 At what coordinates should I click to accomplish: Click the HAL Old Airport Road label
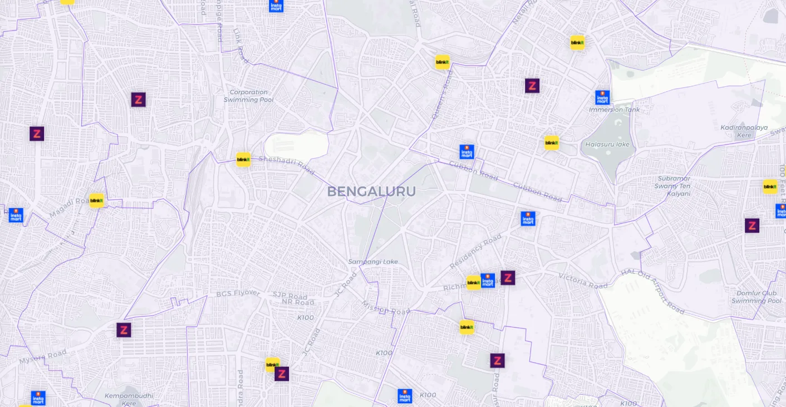tap(652, 292)
